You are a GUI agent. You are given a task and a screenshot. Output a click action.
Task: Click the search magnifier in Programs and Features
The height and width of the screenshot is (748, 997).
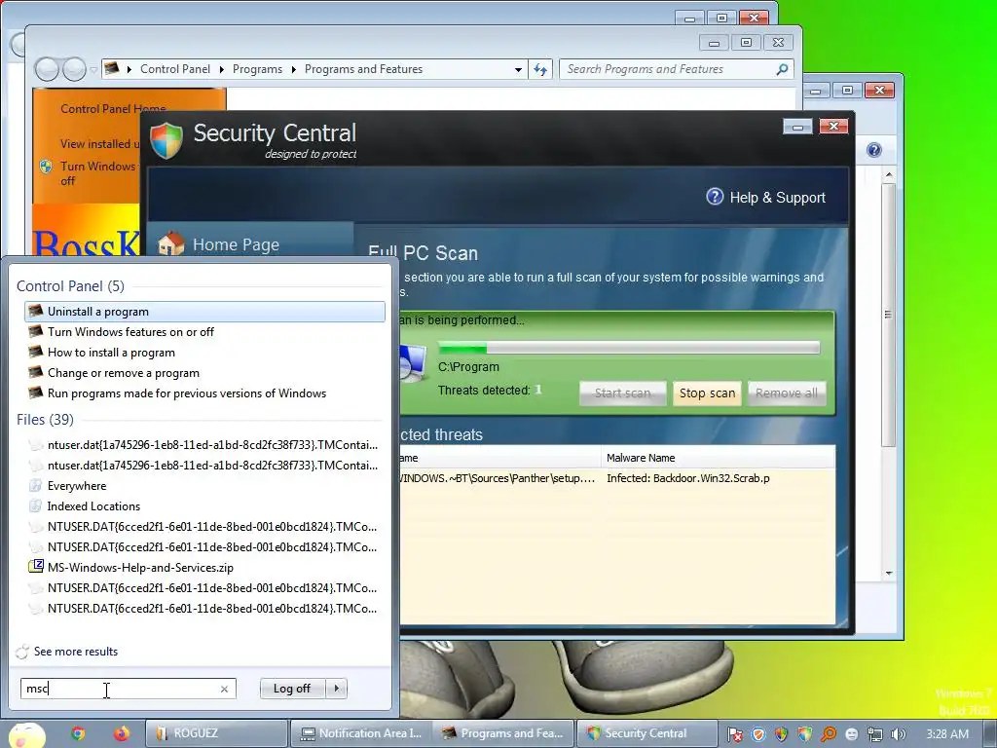(x=782, y=69)
